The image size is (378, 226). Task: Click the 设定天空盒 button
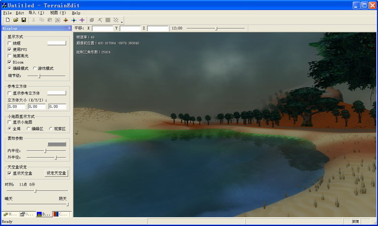pyautogui.click(x=56, y=173)
